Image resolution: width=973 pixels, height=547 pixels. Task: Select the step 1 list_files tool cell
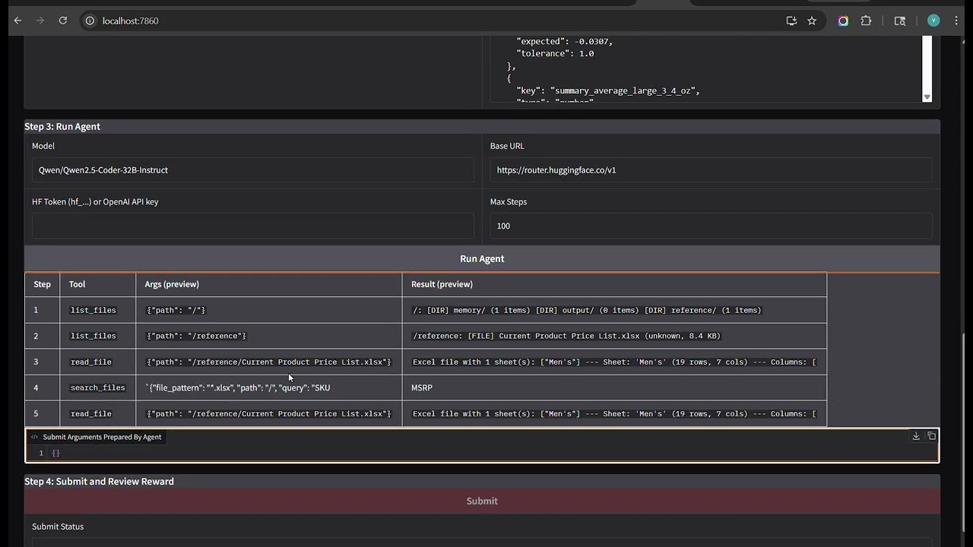tap(98, 310)
